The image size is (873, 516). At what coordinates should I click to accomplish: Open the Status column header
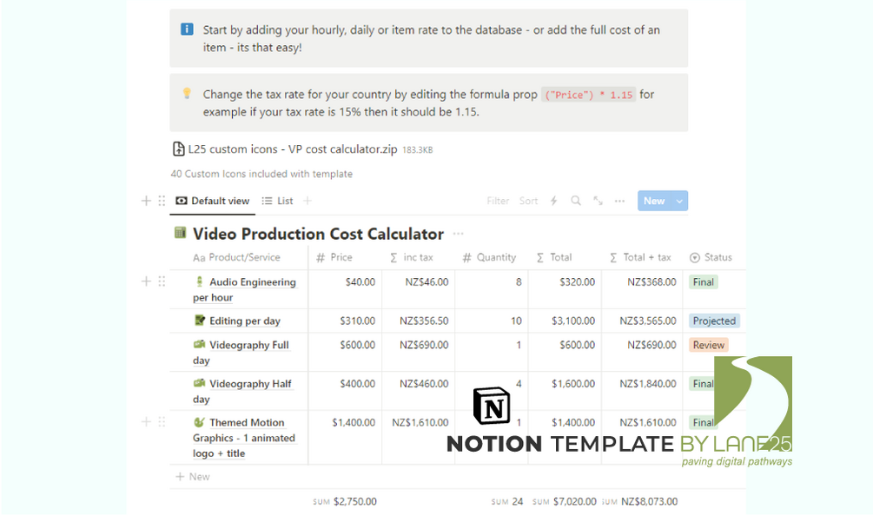pos(711,257)
